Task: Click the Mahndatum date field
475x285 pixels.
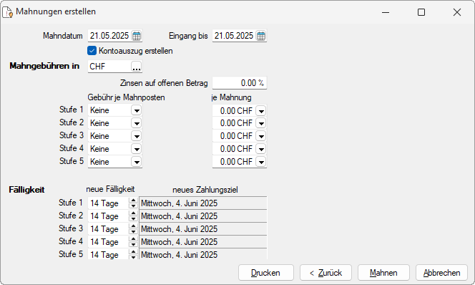Action: tap(109, 36)
